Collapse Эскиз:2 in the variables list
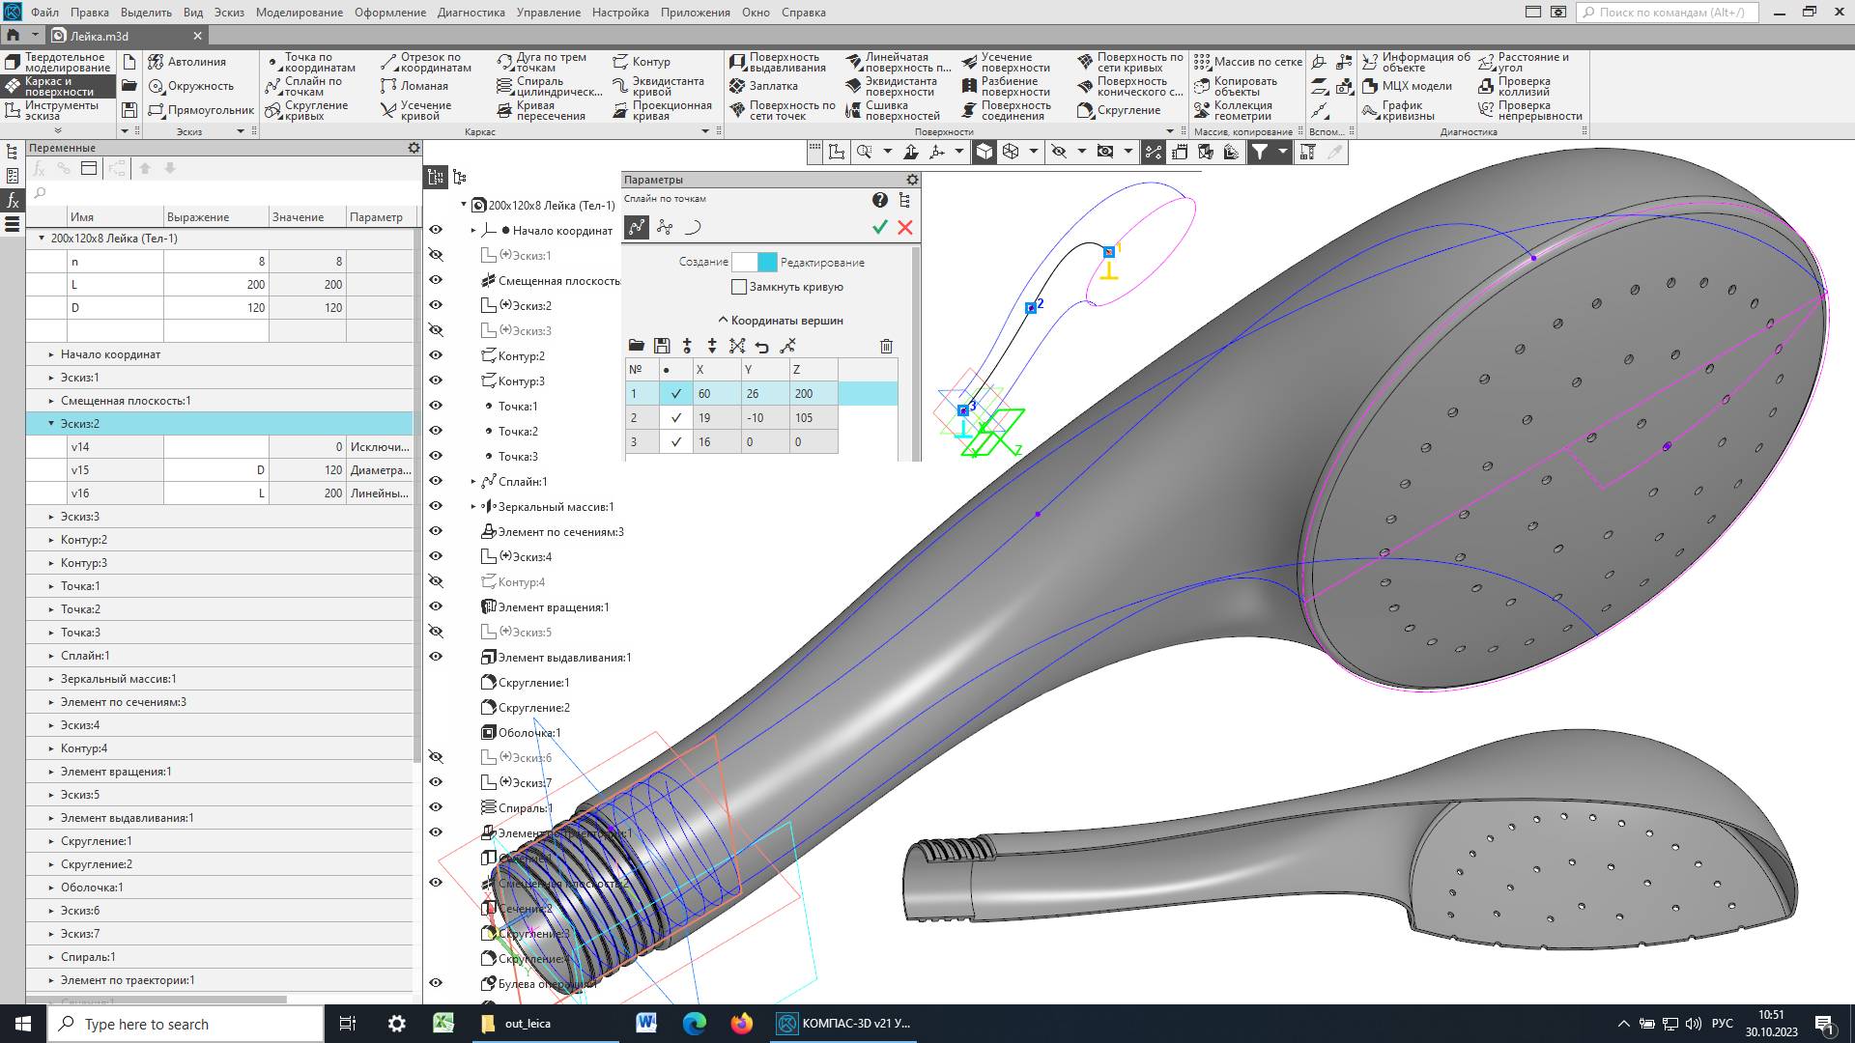 tap(51, 423)
